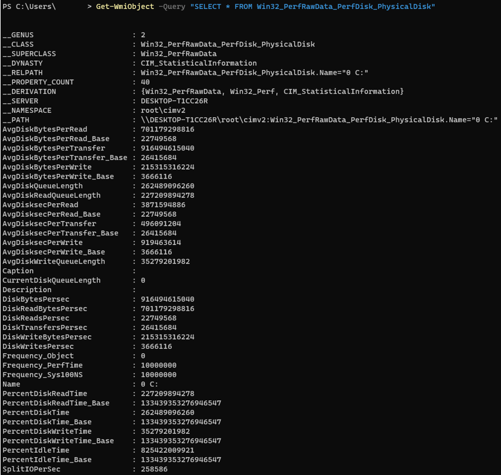Click the PercentDiskReadTime property name

click(x=45, y=394)
